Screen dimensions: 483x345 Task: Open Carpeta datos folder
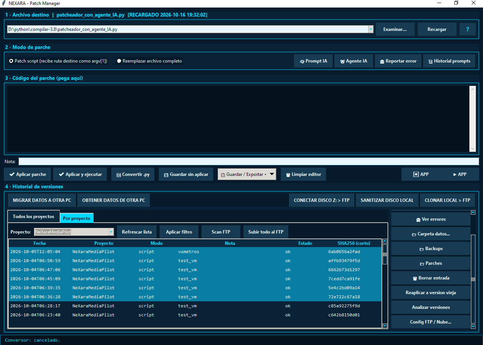tap(431, 234)
